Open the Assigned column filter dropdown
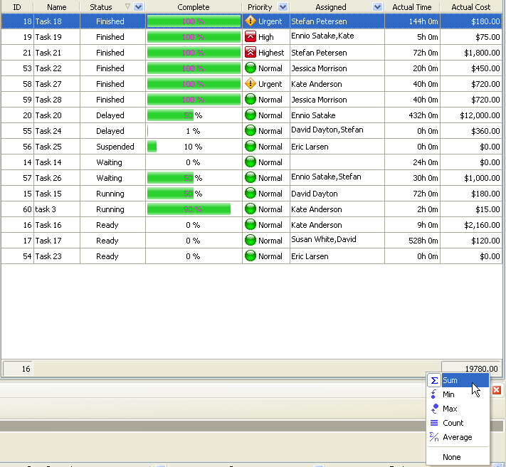The width and height of the screenshot is (506, 467). click(377, 7)
